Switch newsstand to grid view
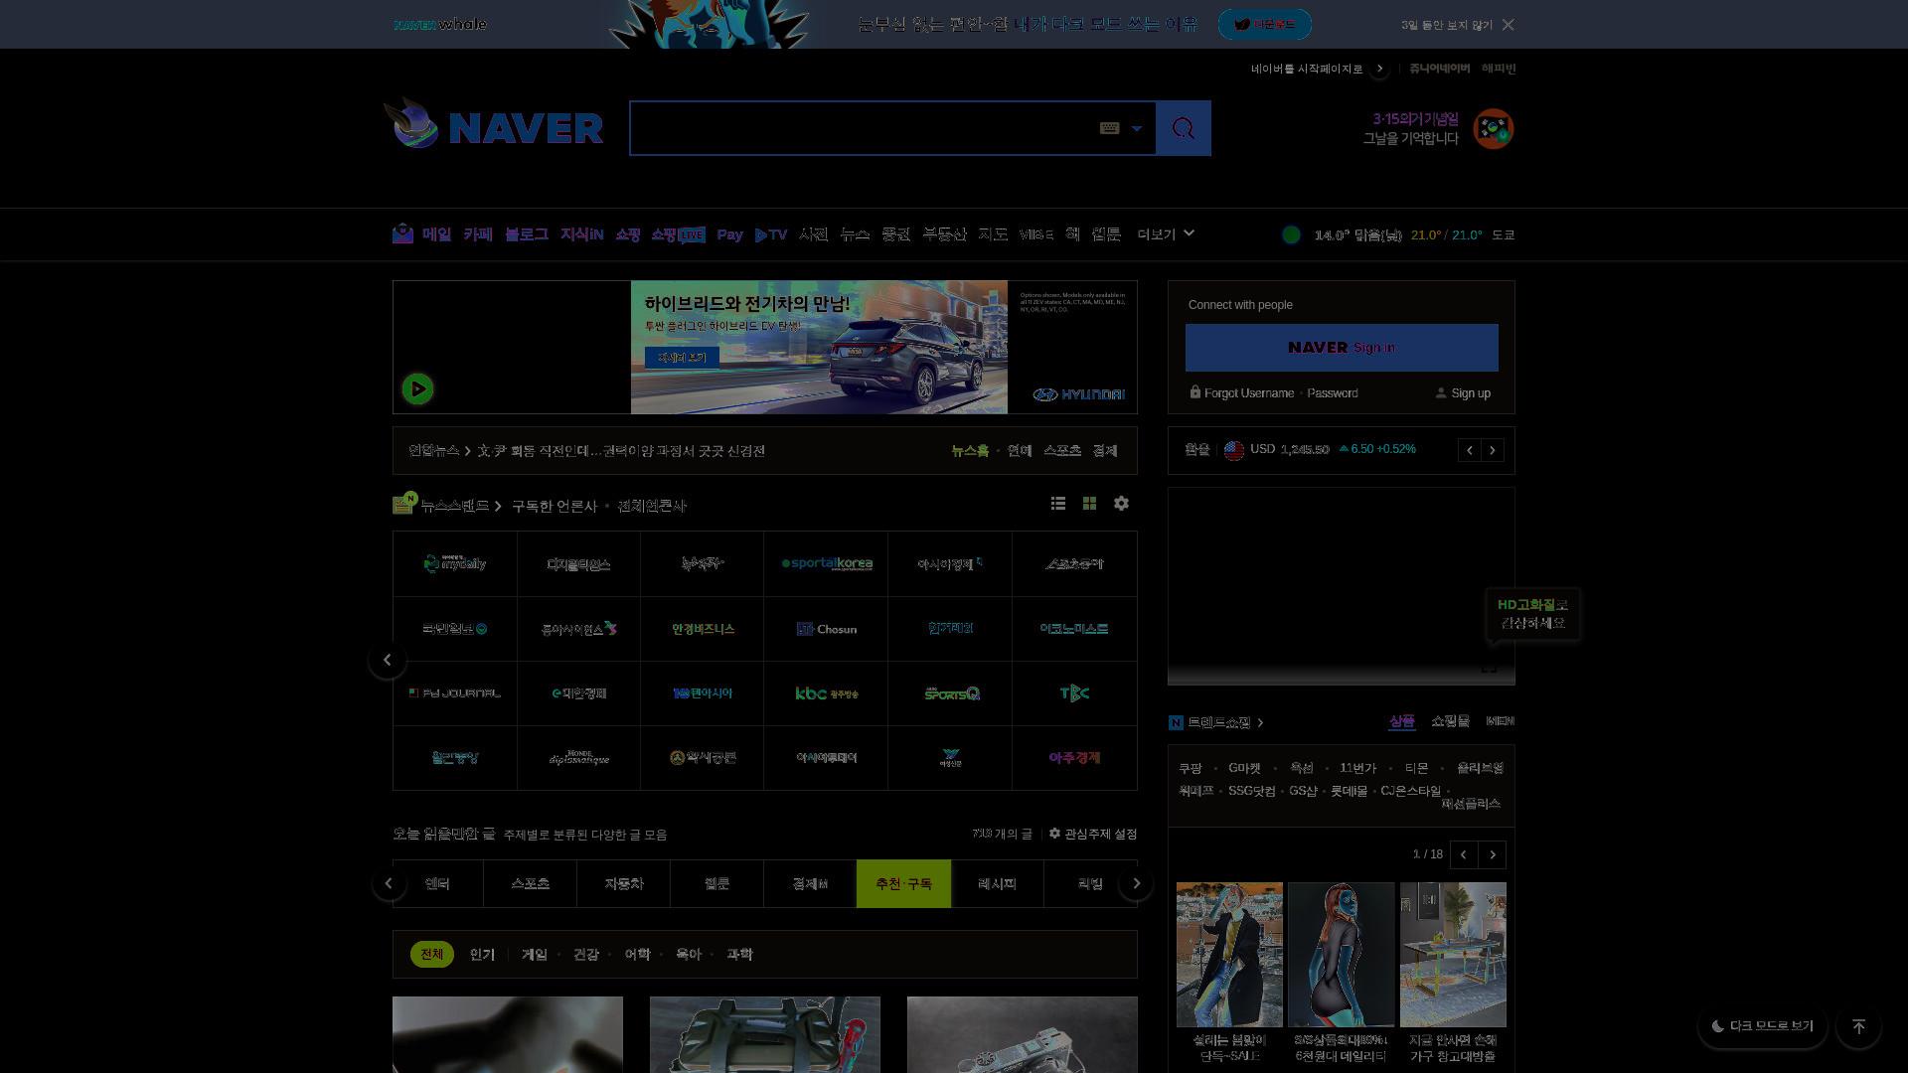 click(1089, 504)
